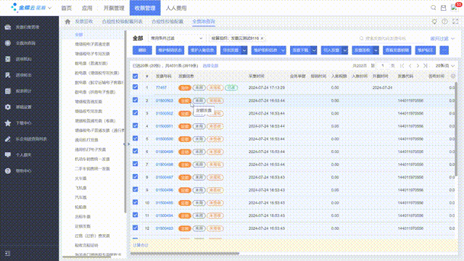
Task: Open the notifications icon with red badge
Action: [x=455, y=8]
